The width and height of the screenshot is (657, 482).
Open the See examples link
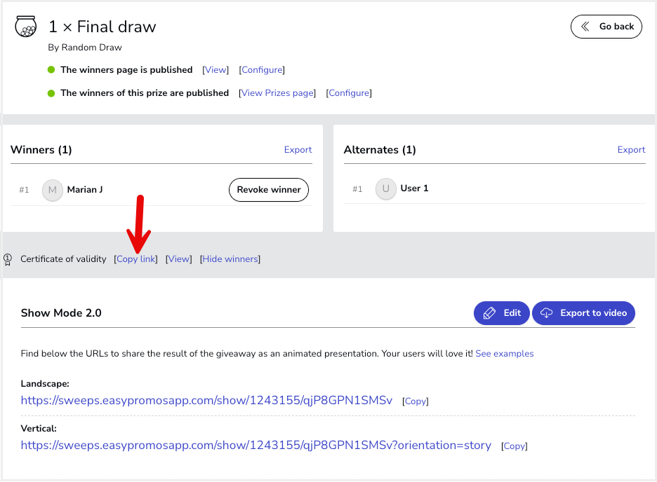coord(505,354)
